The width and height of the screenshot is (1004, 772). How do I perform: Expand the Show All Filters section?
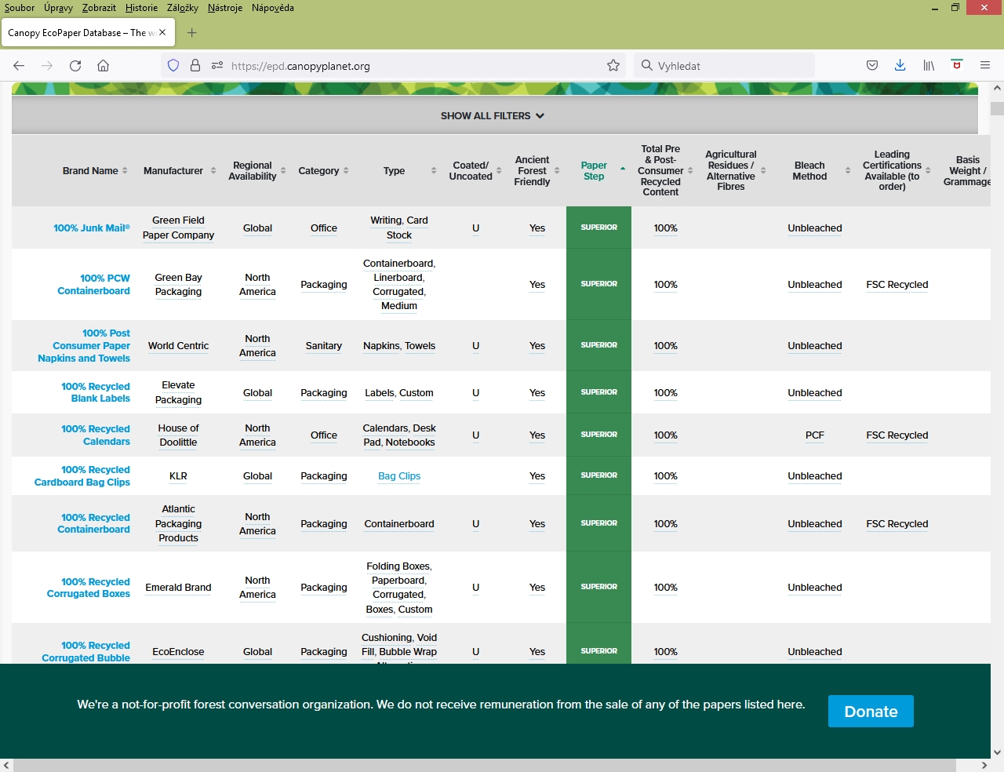(493, 116)
